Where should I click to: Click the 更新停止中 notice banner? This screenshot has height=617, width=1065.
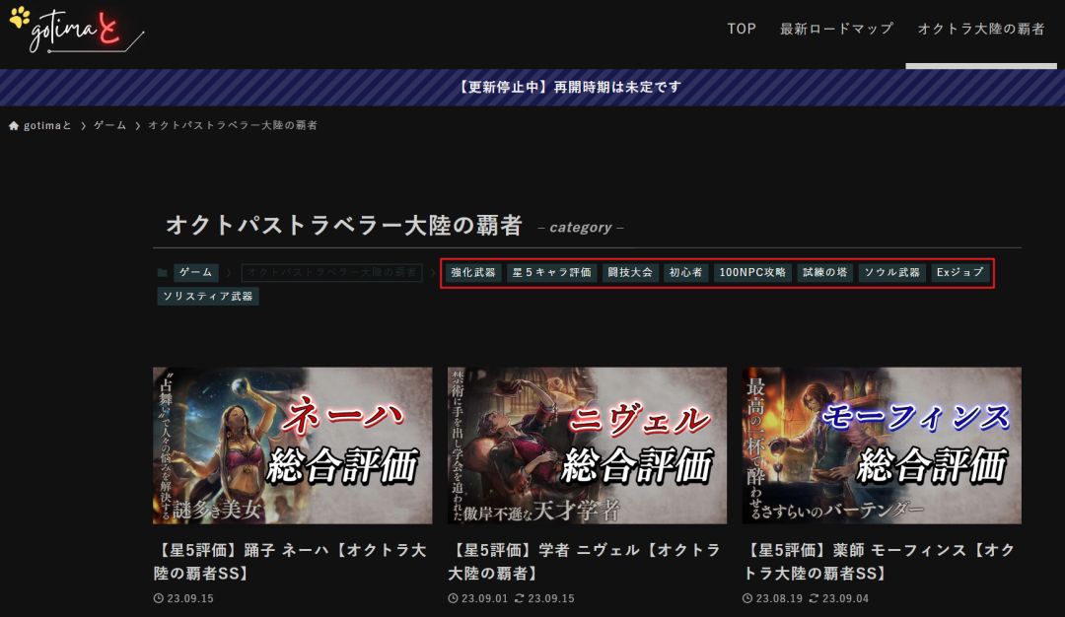coord(532,87)
